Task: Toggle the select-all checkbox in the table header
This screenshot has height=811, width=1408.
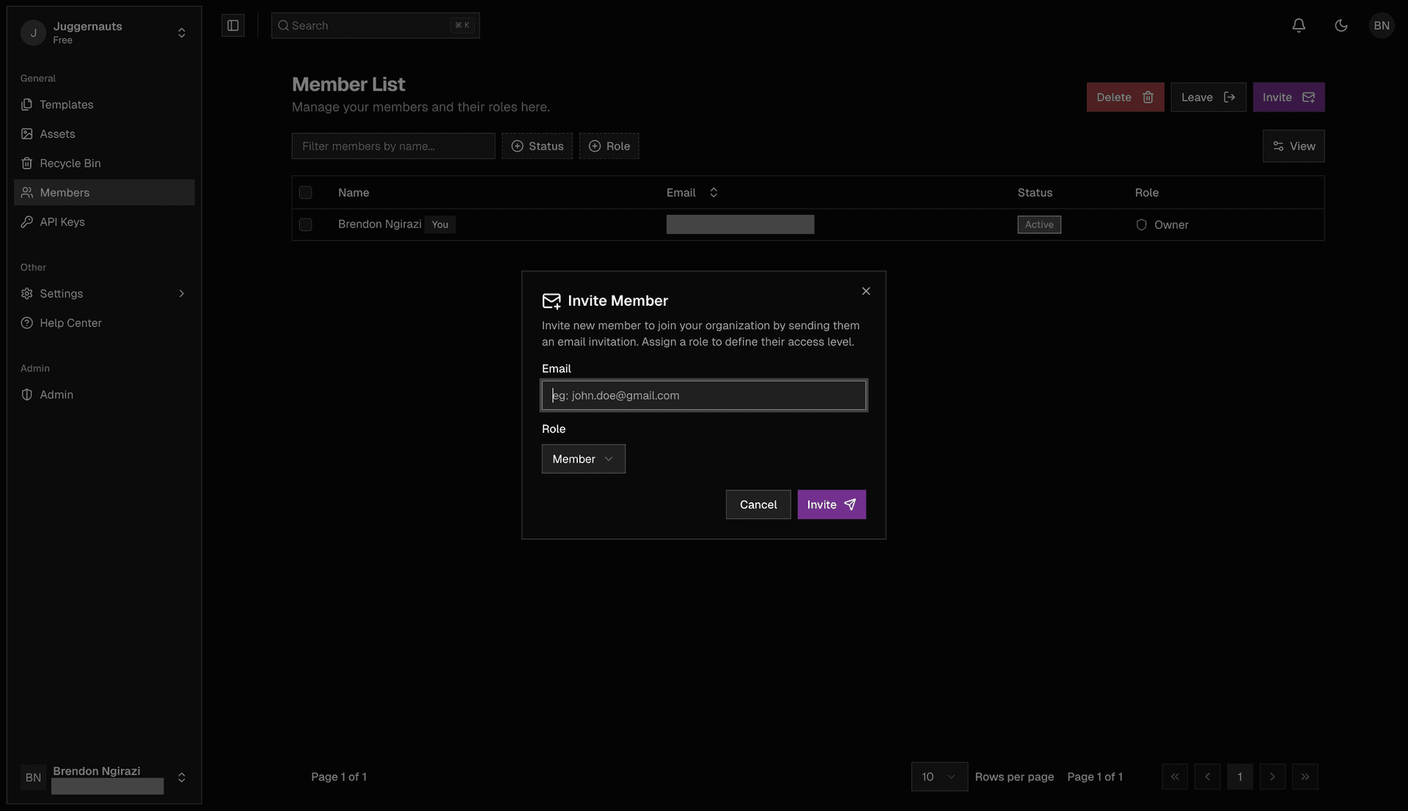Action: [x=306, y=192]
